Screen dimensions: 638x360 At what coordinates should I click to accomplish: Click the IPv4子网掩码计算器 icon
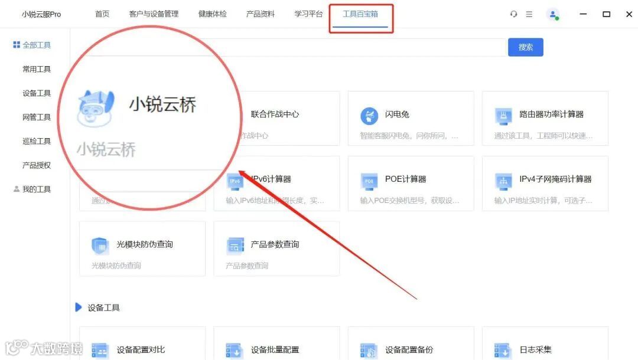tap(503, 181)
